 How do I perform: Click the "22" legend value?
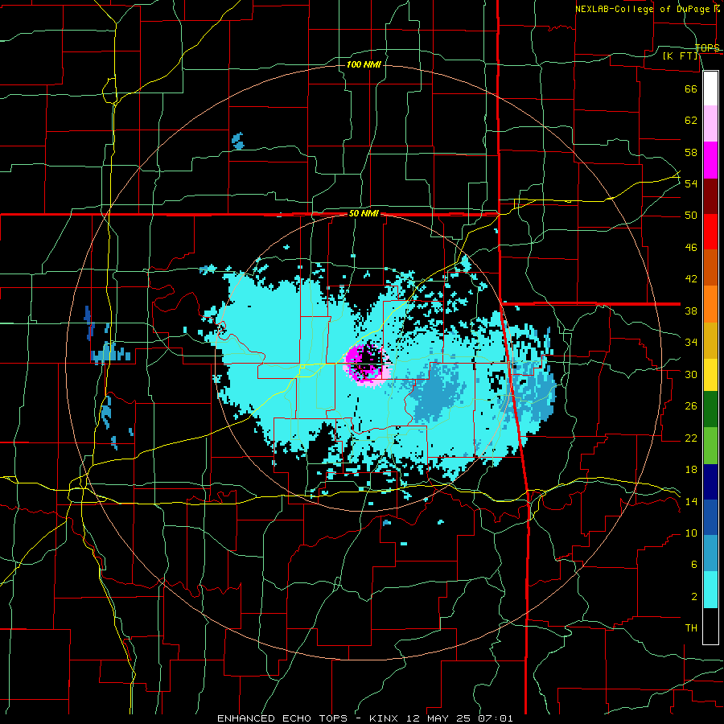691,438
